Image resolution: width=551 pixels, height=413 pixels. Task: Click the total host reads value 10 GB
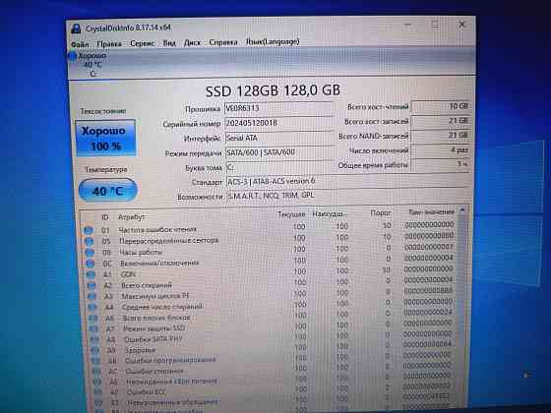441,106
